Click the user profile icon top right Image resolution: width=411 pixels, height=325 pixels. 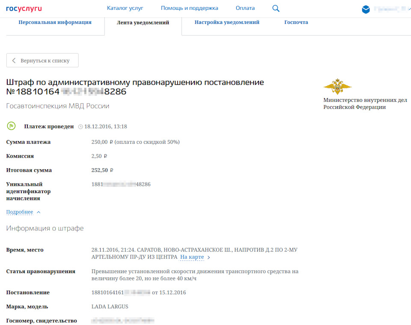click(366, 8)
